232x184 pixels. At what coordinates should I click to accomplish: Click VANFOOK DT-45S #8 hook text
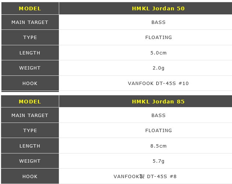pos(145,176)
